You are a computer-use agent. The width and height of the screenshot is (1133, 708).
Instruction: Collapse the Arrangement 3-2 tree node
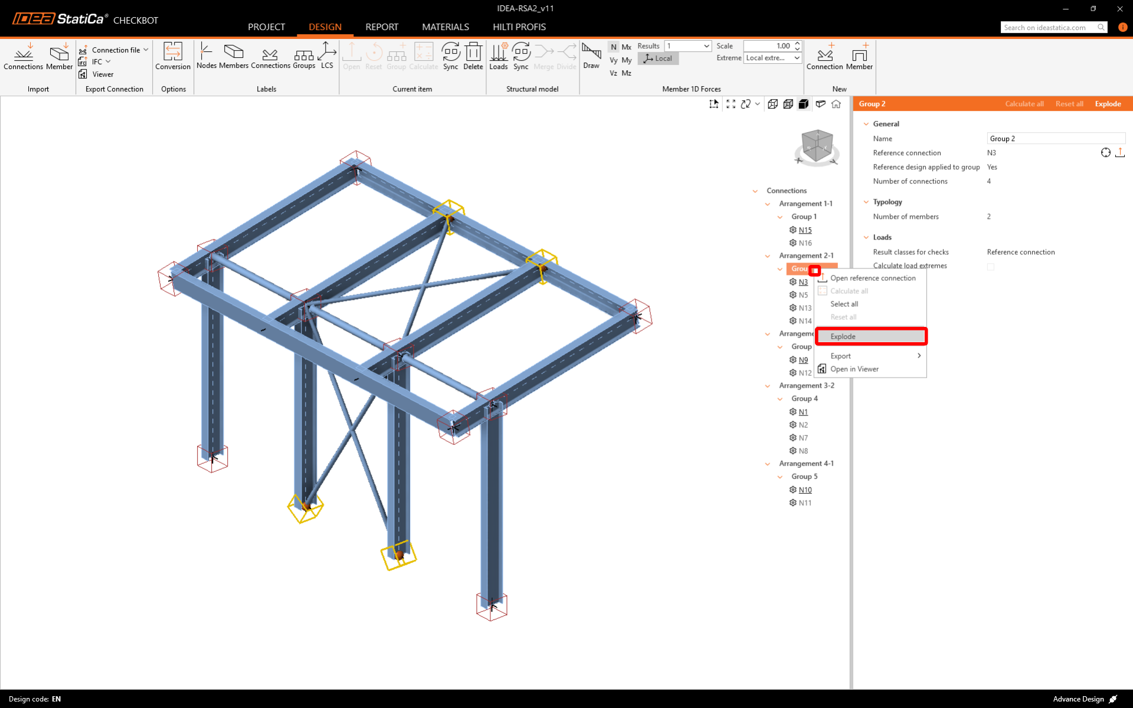click(767, 386)
